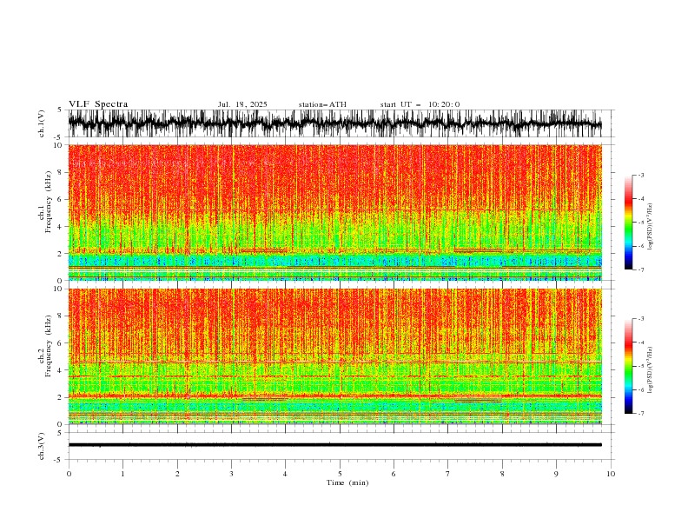Click the ch.2 spectrogram panel
This screenshot has height=532, width=688.
click(334, 356)
